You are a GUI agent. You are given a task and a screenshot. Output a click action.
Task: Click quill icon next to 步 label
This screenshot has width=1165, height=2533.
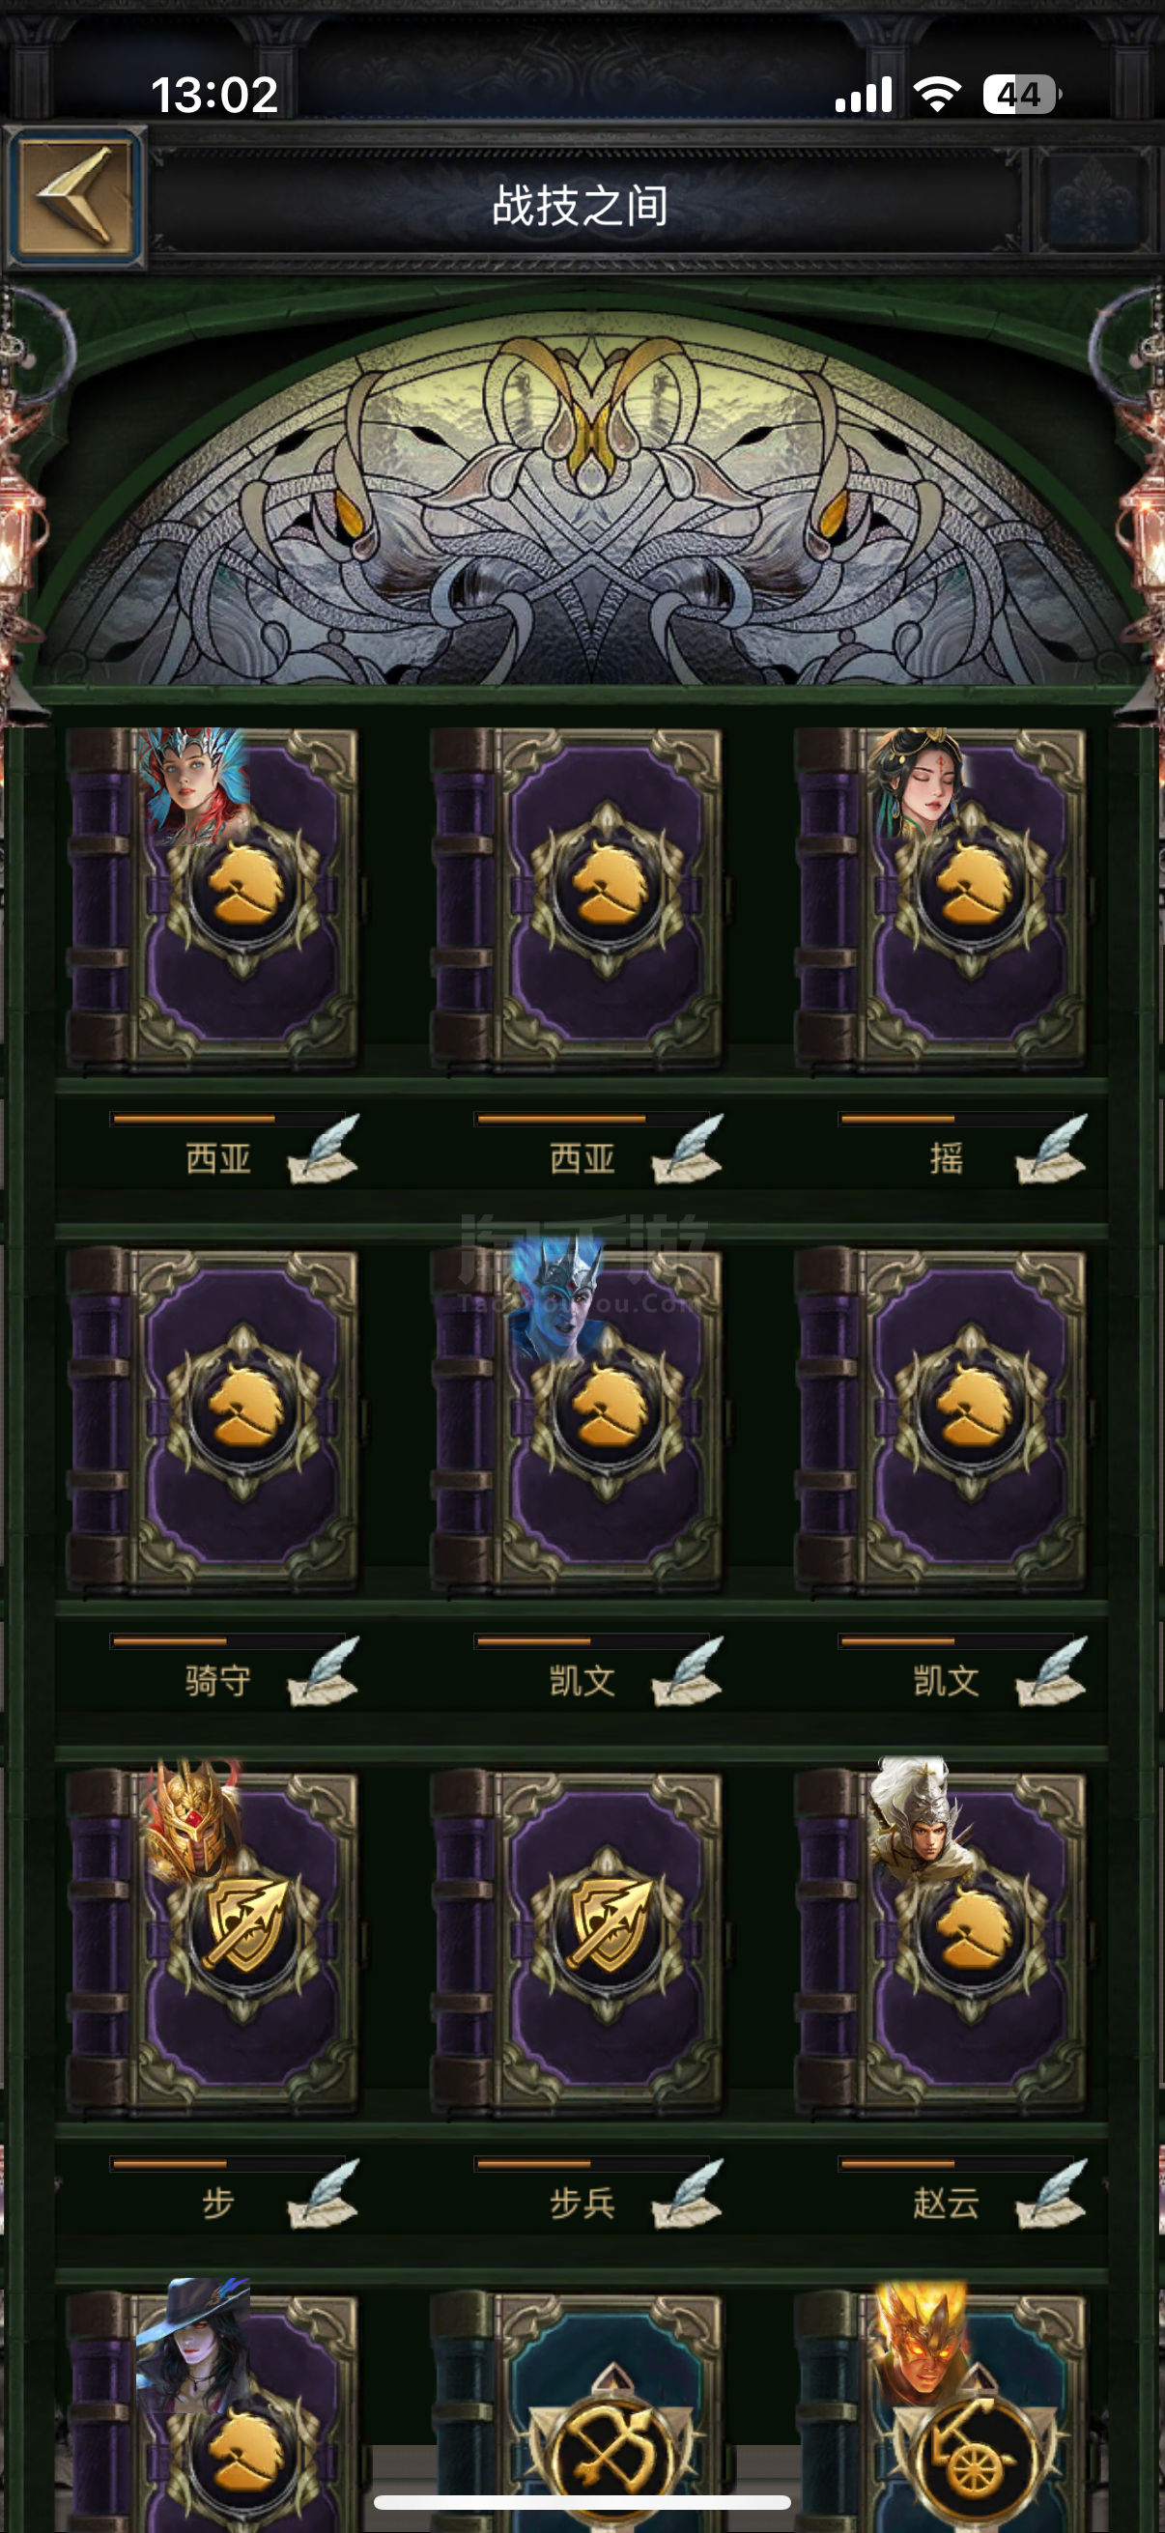click(323, 2194)
